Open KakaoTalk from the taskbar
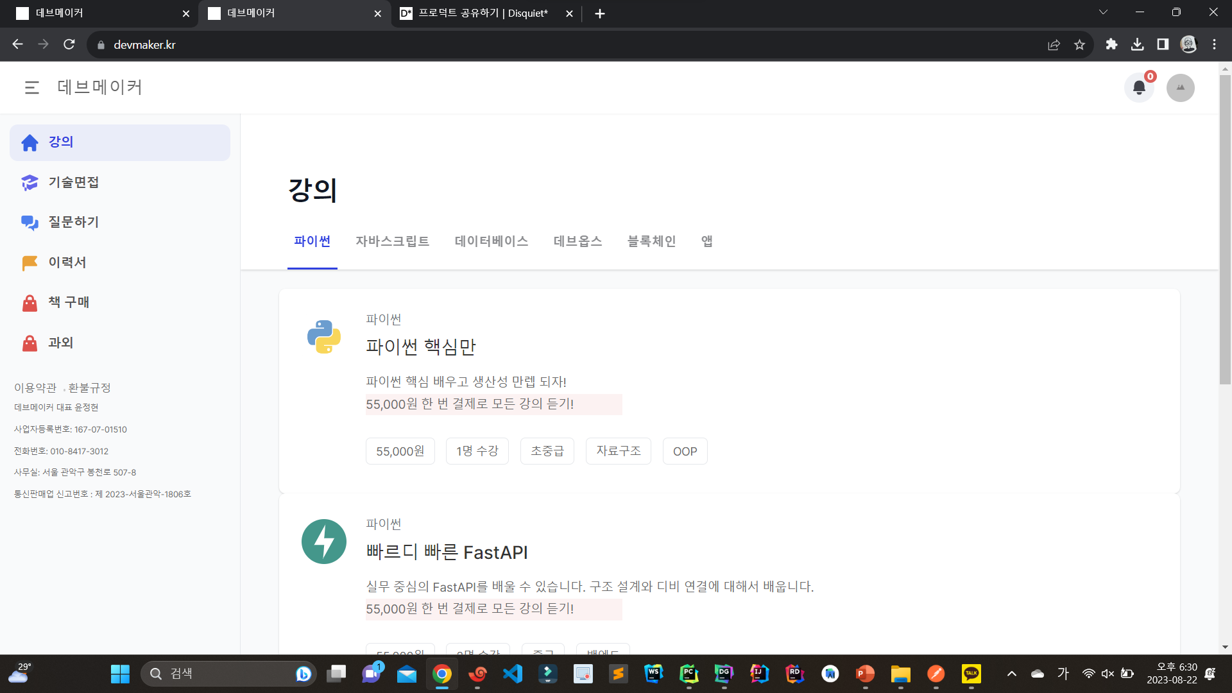This screenshot has width=1232, height=693. [971, 674]
